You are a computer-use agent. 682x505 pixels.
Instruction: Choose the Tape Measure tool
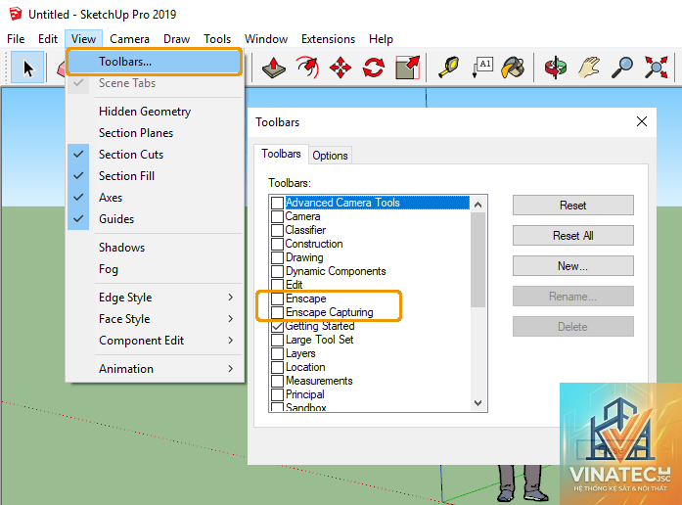coord(449,68)
